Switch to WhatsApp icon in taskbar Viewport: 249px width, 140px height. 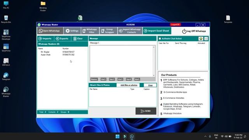[x=132, y=136]
